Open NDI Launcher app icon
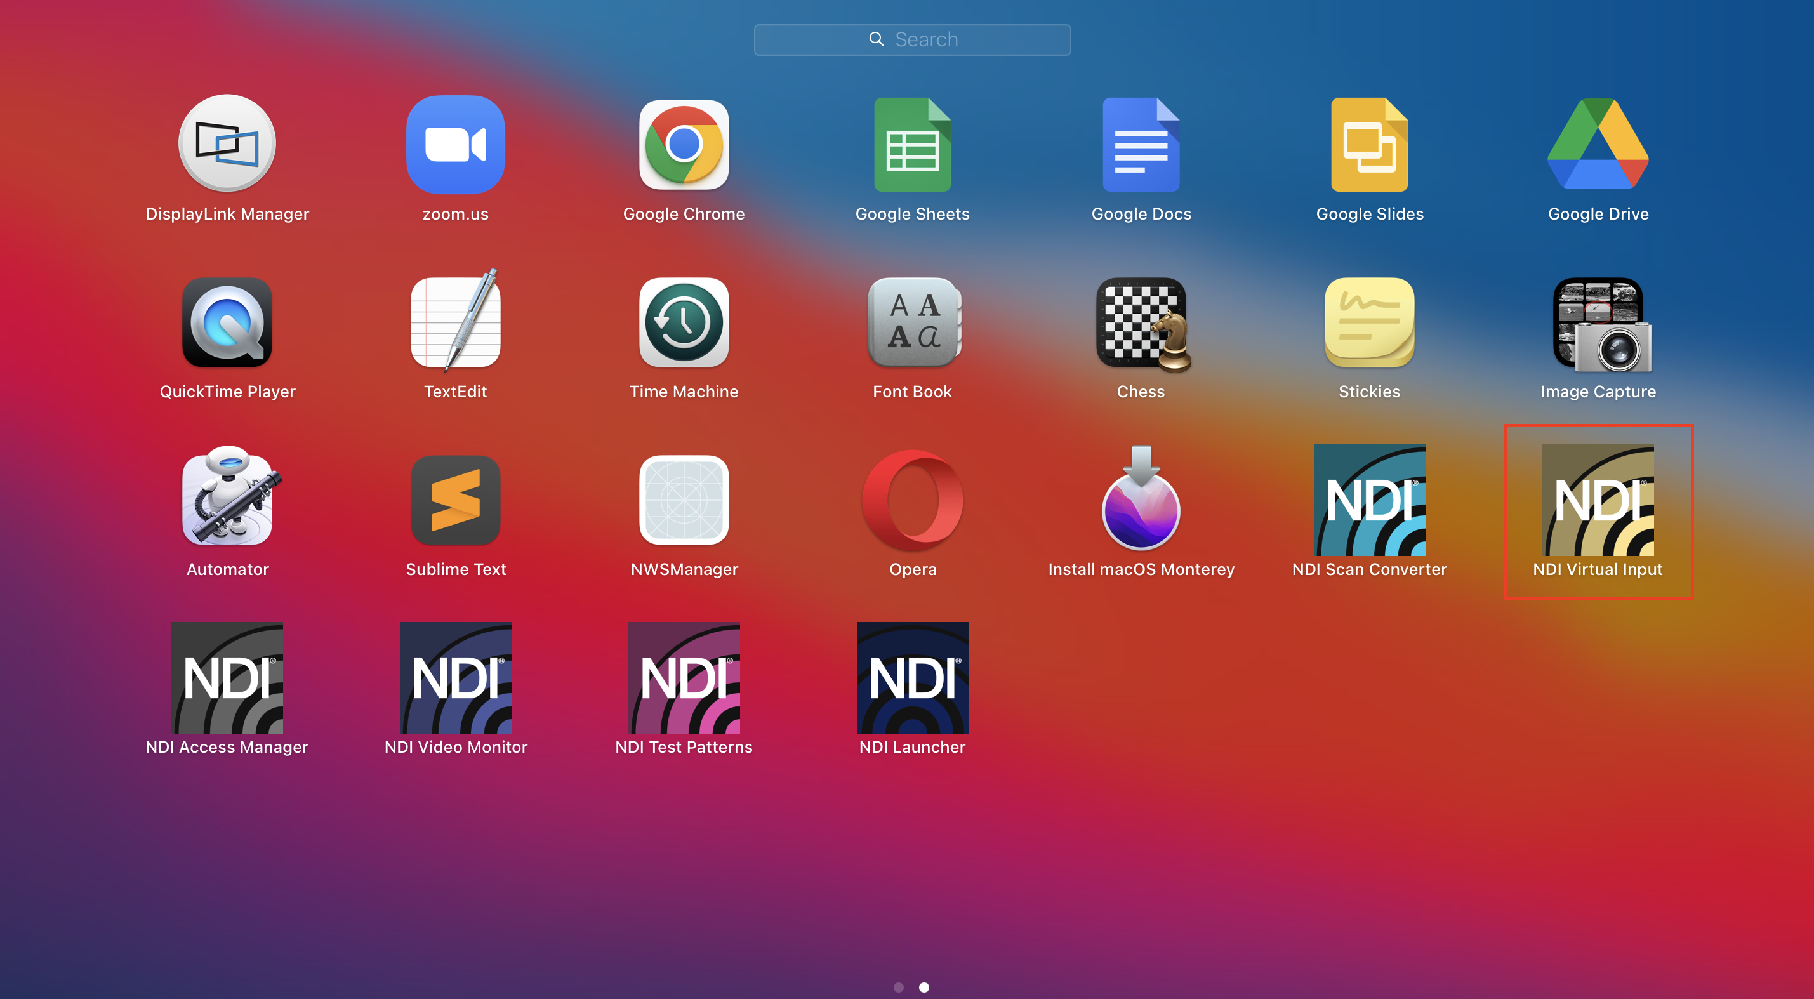Image resolution: width=1814 pixels, height=999 pixels. 913,678
